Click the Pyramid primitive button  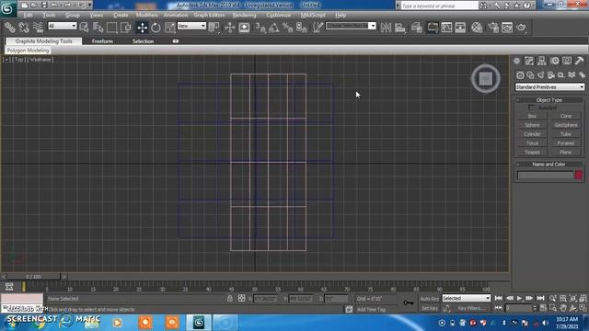[x=566, y=143]
